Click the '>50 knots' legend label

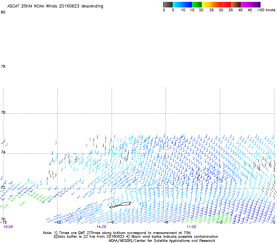(x=266, y=10)
